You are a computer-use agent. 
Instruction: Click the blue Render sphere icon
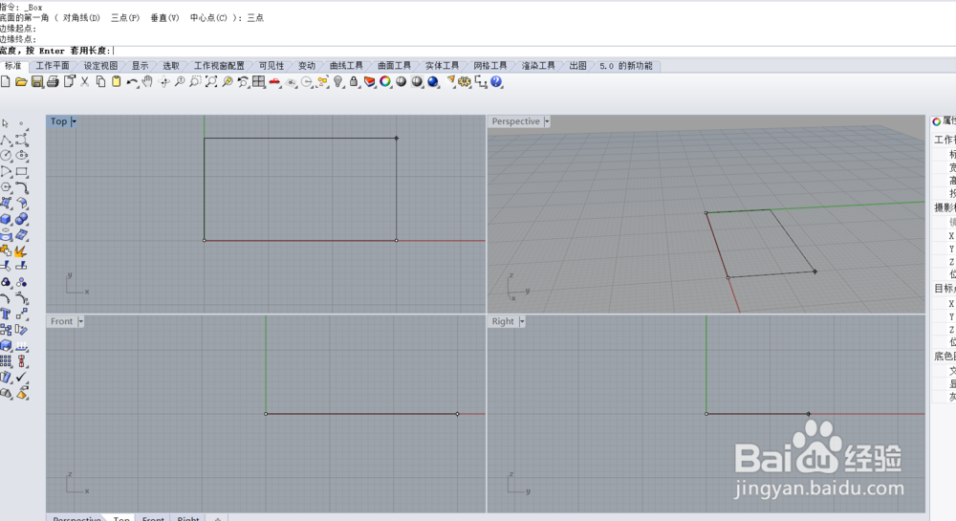coord(433,81)
